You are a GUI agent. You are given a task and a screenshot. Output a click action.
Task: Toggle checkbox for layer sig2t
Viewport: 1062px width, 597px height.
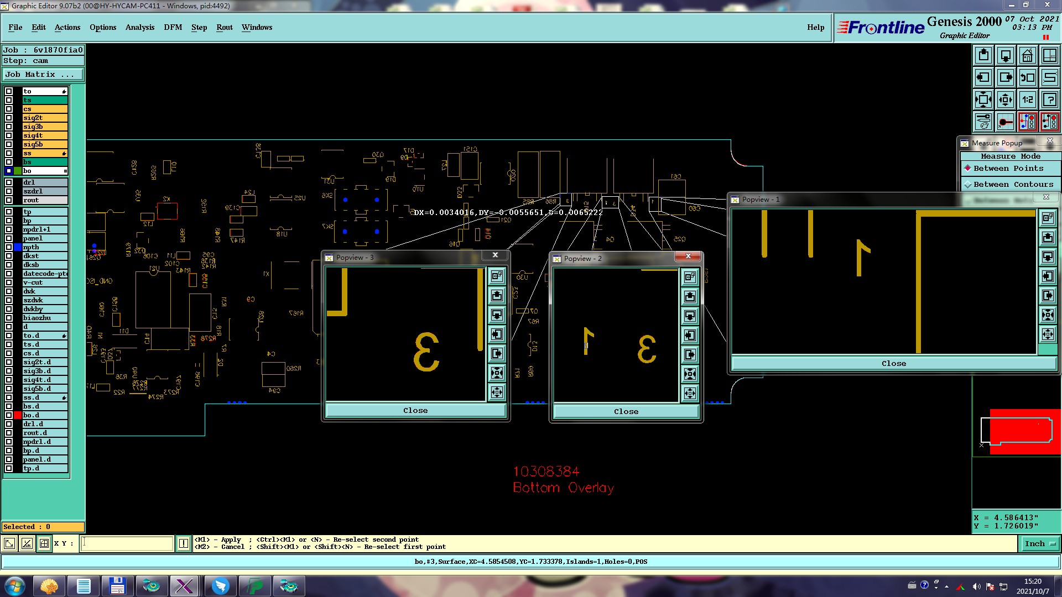[9, 118]
